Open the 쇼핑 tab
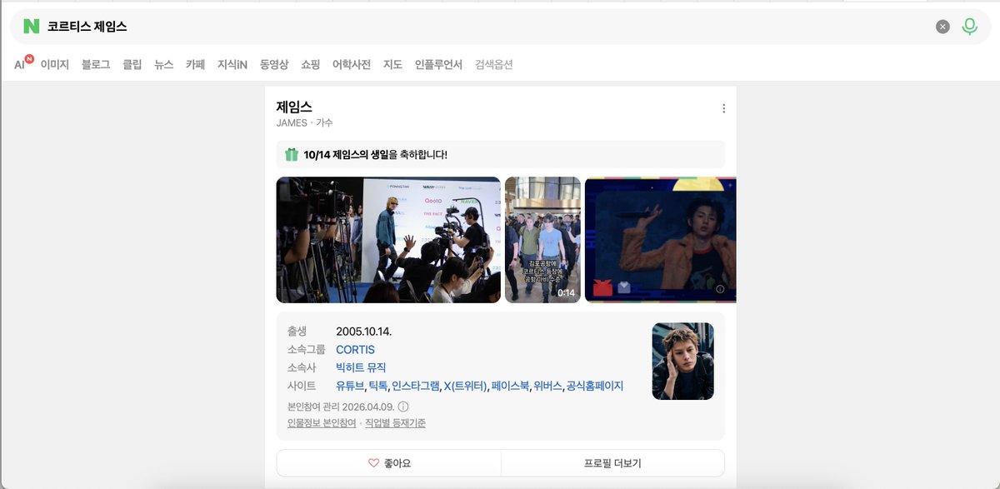 311,64
